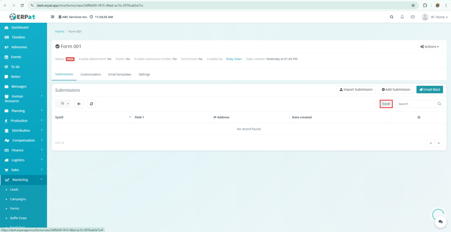The height and width of the screenshot is (232, 451).
Task: Open the notifications bell icon
Action: (402, 17)
